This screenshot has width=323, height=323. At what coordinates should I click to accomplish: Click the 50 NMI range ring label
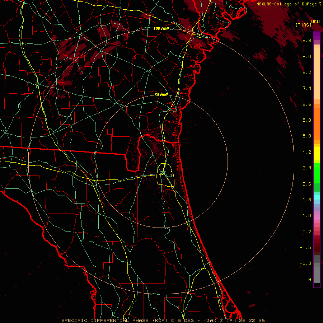(x=161, y=95)
